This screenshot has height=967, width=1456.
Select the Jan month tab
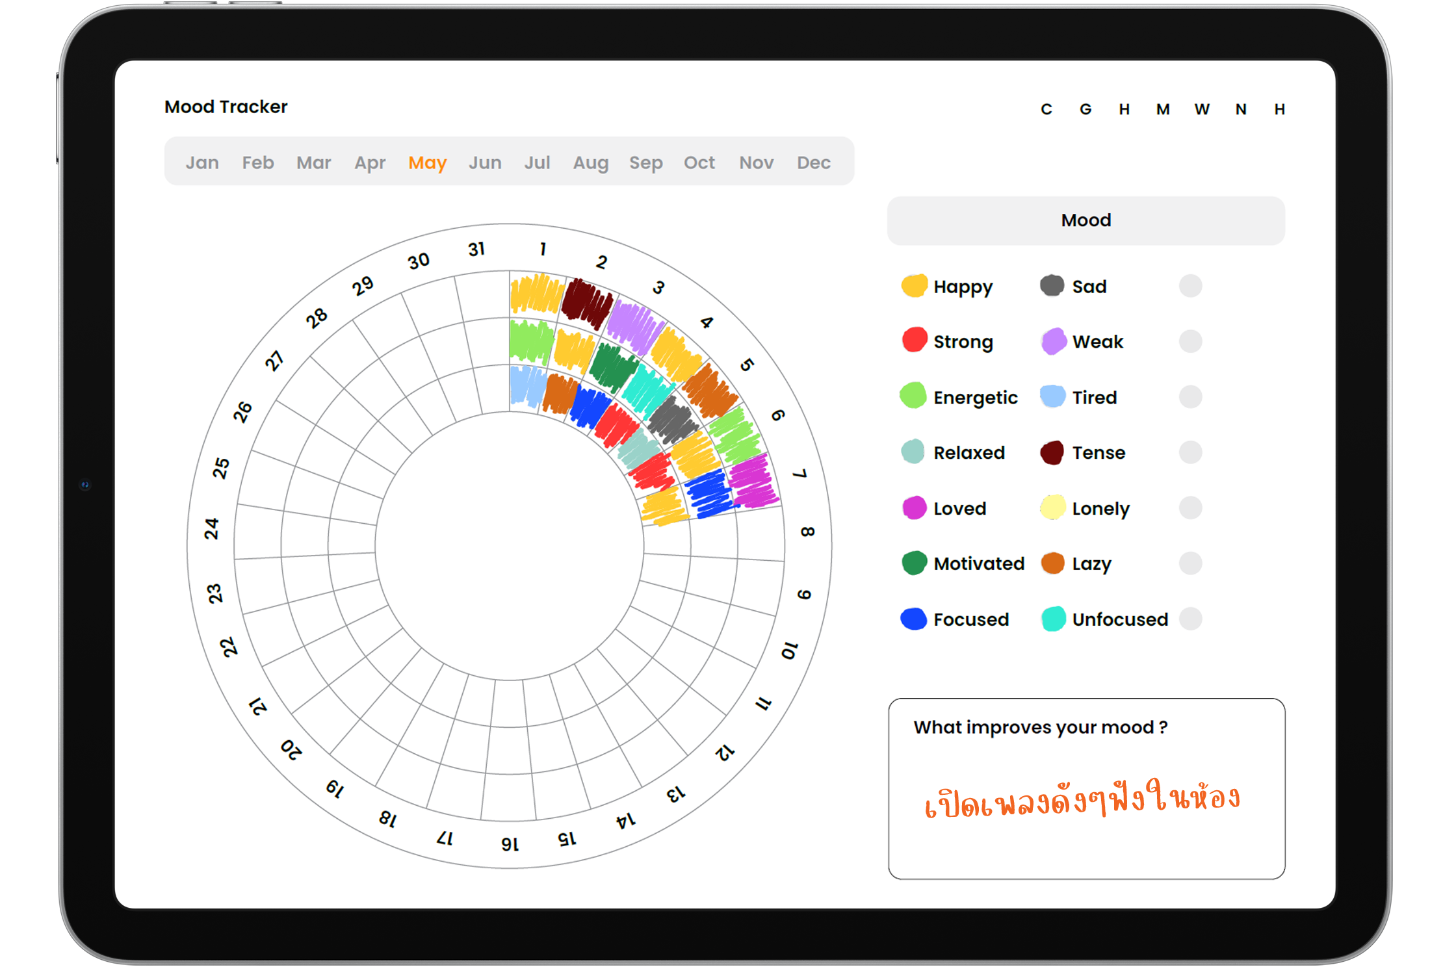click(202, 162)
